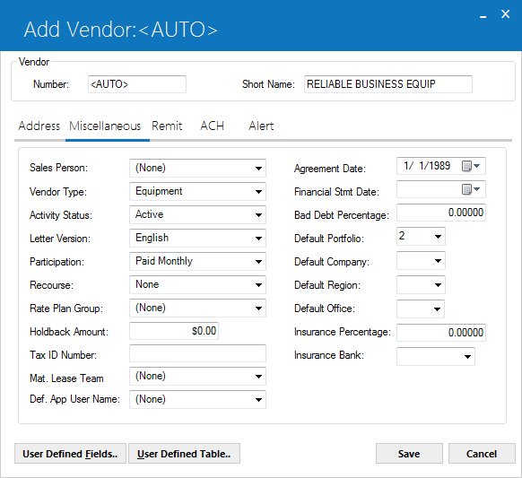Switch to the Address tab
Screen dimensions: 522x478
[39, 126]
